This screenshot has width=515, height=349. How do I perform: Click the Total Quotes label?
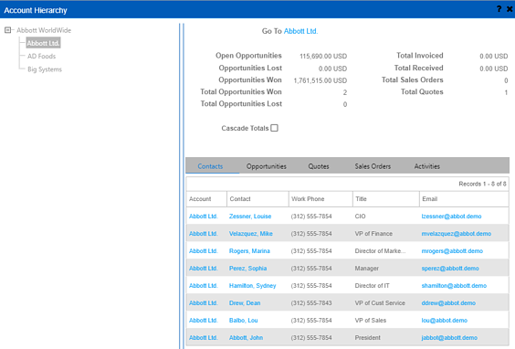tap(422, 91)
